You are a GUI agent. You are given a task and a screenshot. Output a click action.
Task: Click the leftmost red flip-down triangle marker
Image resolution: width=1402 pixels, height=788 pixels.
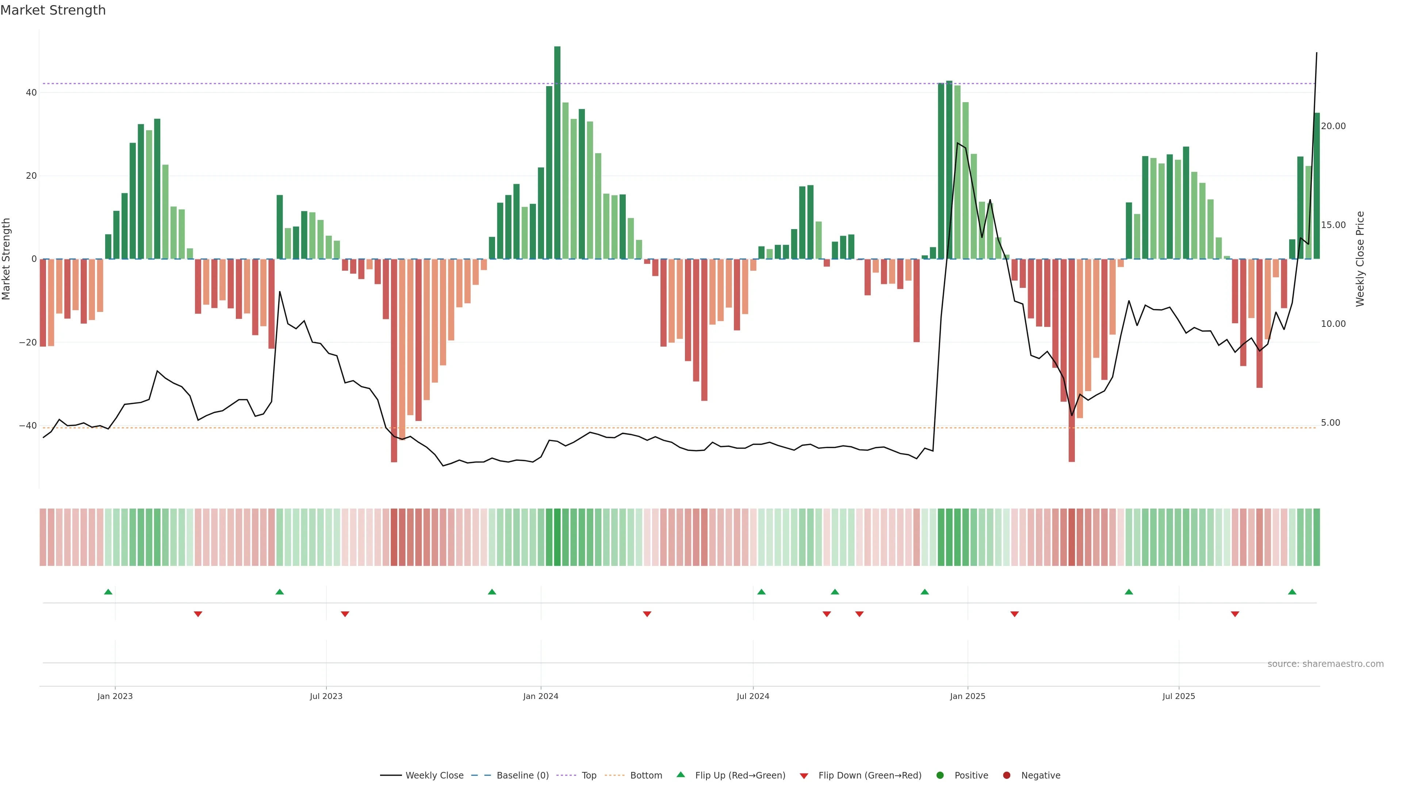pos(198,614)
